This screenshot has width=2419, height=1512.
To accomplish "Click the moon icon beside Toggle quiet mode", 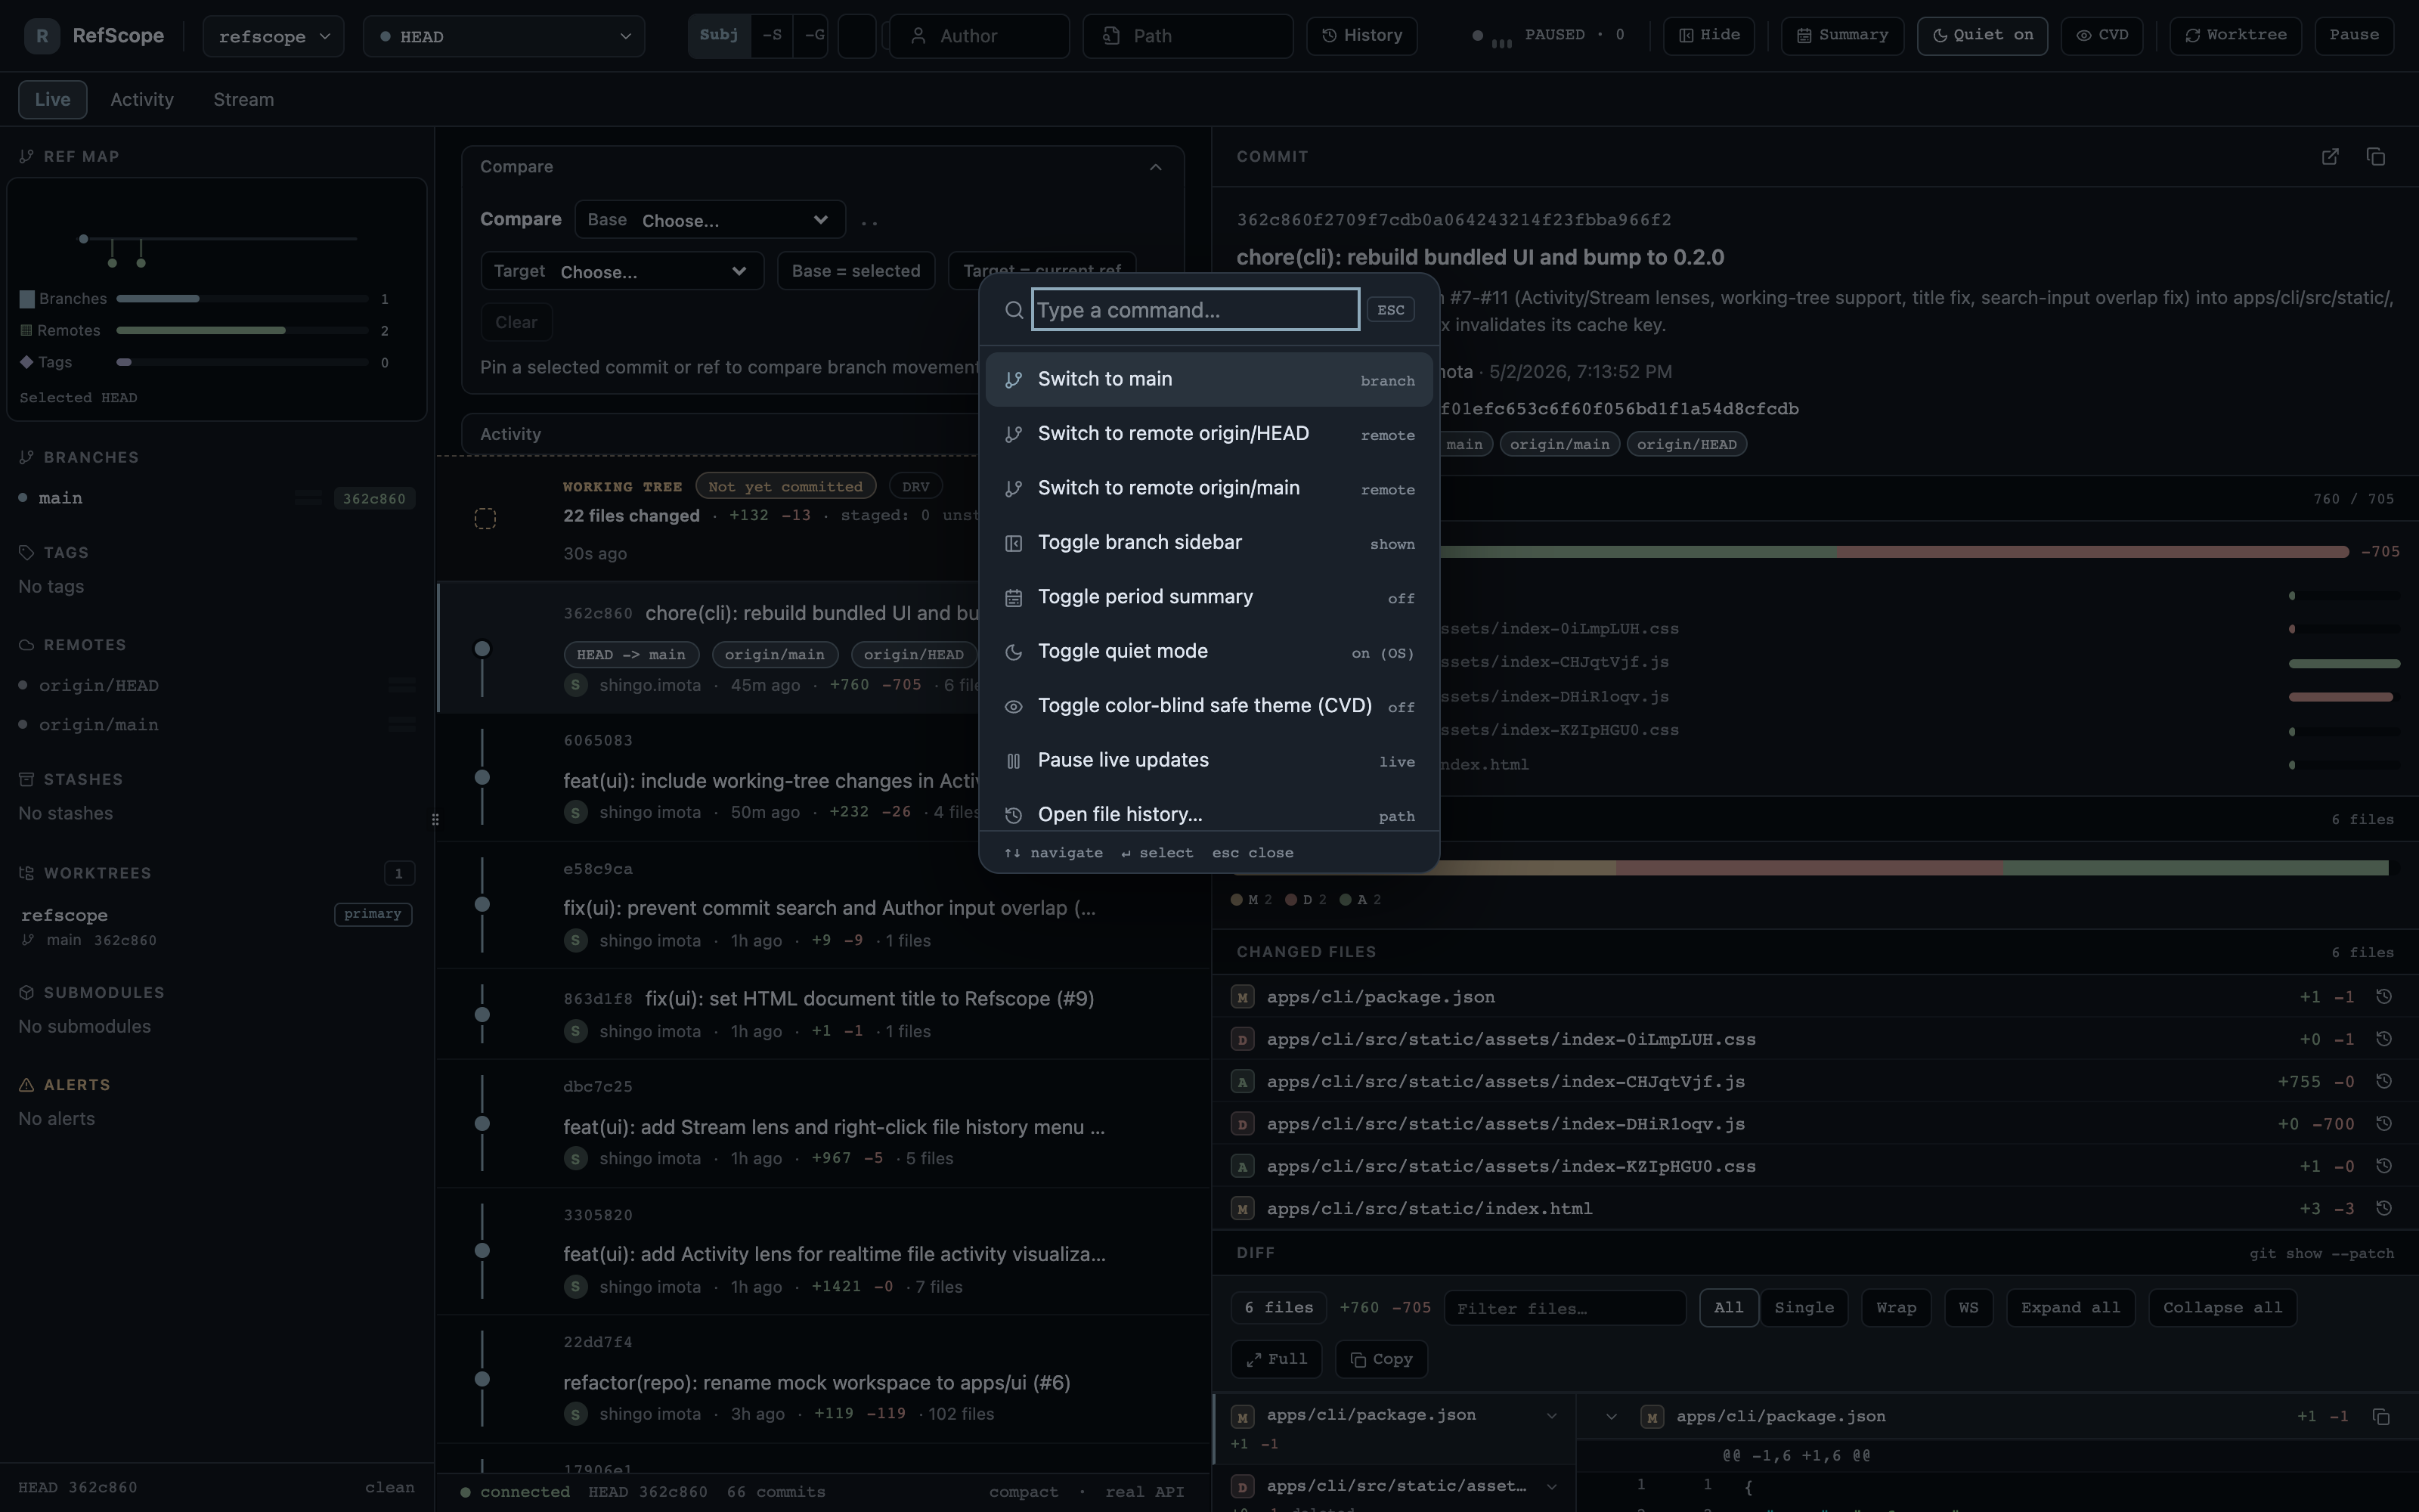I will pos(1014,652).
